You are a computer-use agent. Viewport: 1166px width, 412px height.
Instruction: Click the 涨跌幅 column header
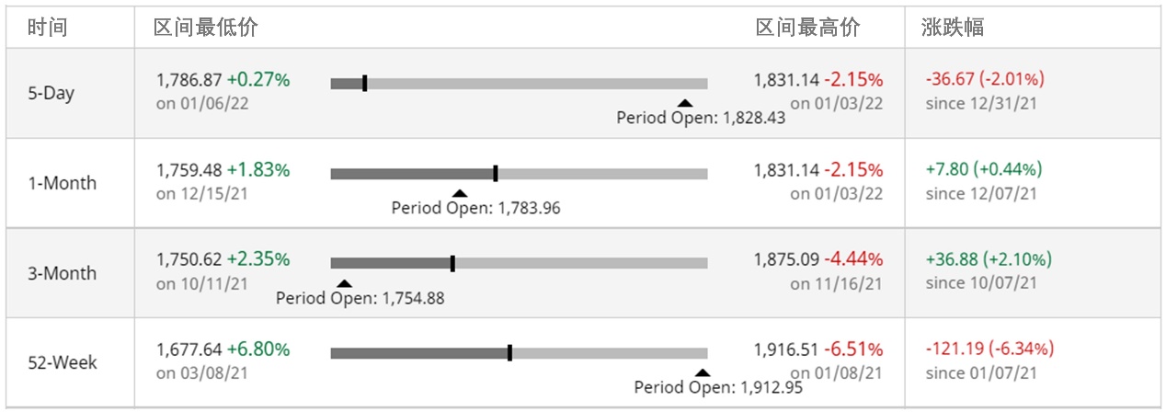coord(953,28)
